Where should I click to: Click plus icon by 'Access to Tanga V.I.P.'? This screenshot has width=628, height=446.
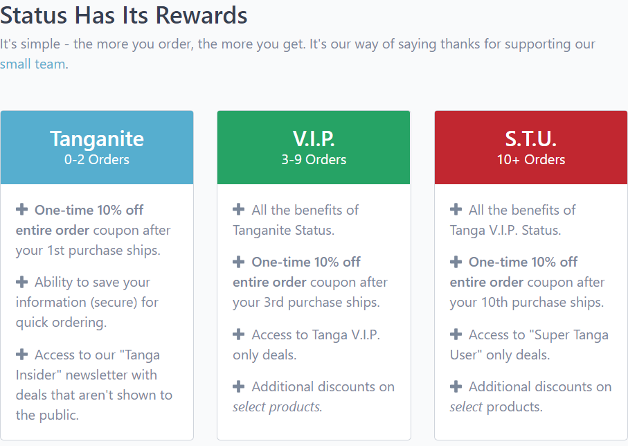(x=239, y=334)
